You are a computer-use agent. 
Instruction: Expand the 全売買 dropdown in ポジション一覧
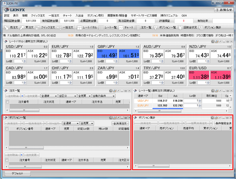pos(87,123)
